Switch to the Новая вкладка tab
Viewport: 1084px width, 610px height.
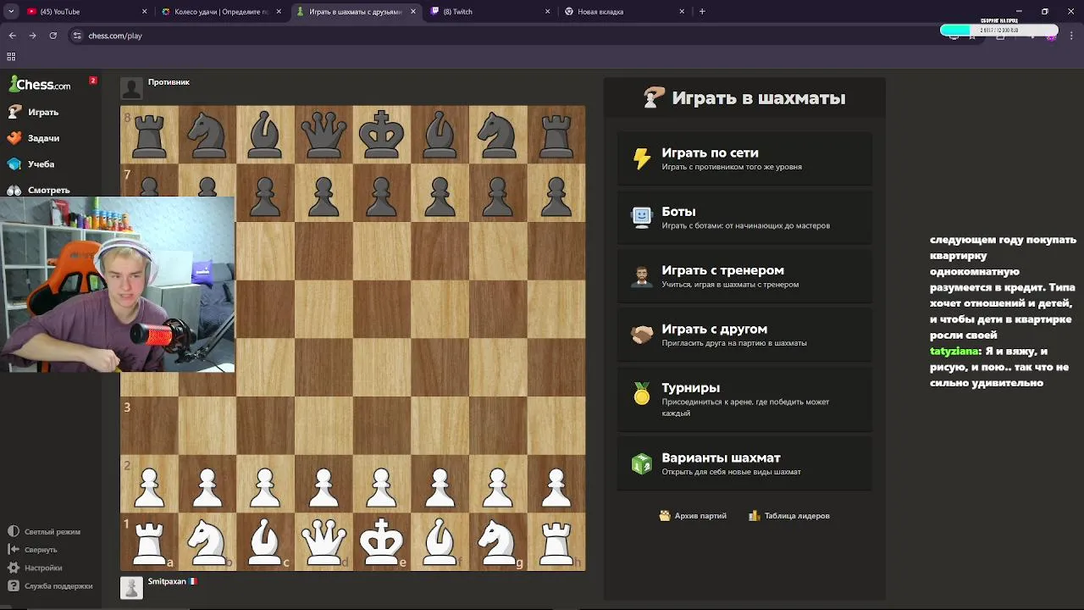(x=623, y=12)
